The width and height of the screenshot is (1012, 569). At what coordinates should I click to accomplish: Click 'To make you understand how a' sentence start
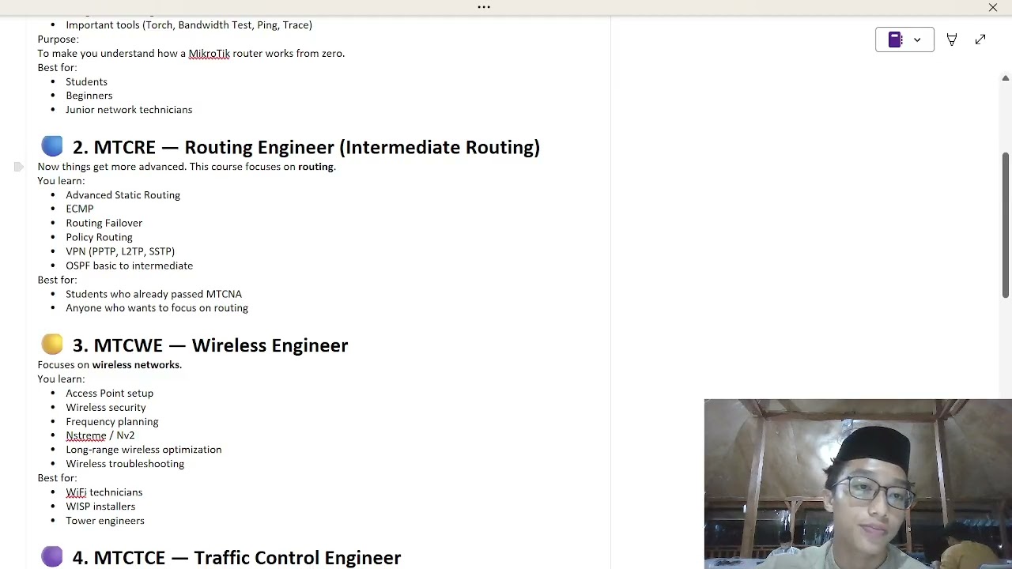pyautogui.click(x=111, y=53)
